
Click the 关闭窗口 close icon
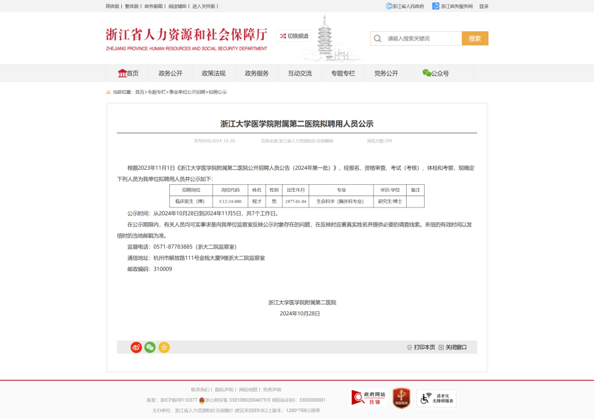click(441, 348)
